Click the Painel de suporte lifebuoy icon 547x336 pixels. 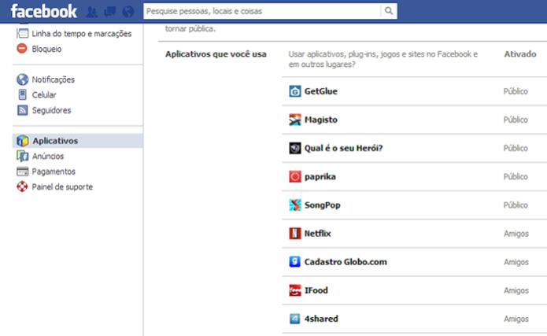(x=22, y=186)
